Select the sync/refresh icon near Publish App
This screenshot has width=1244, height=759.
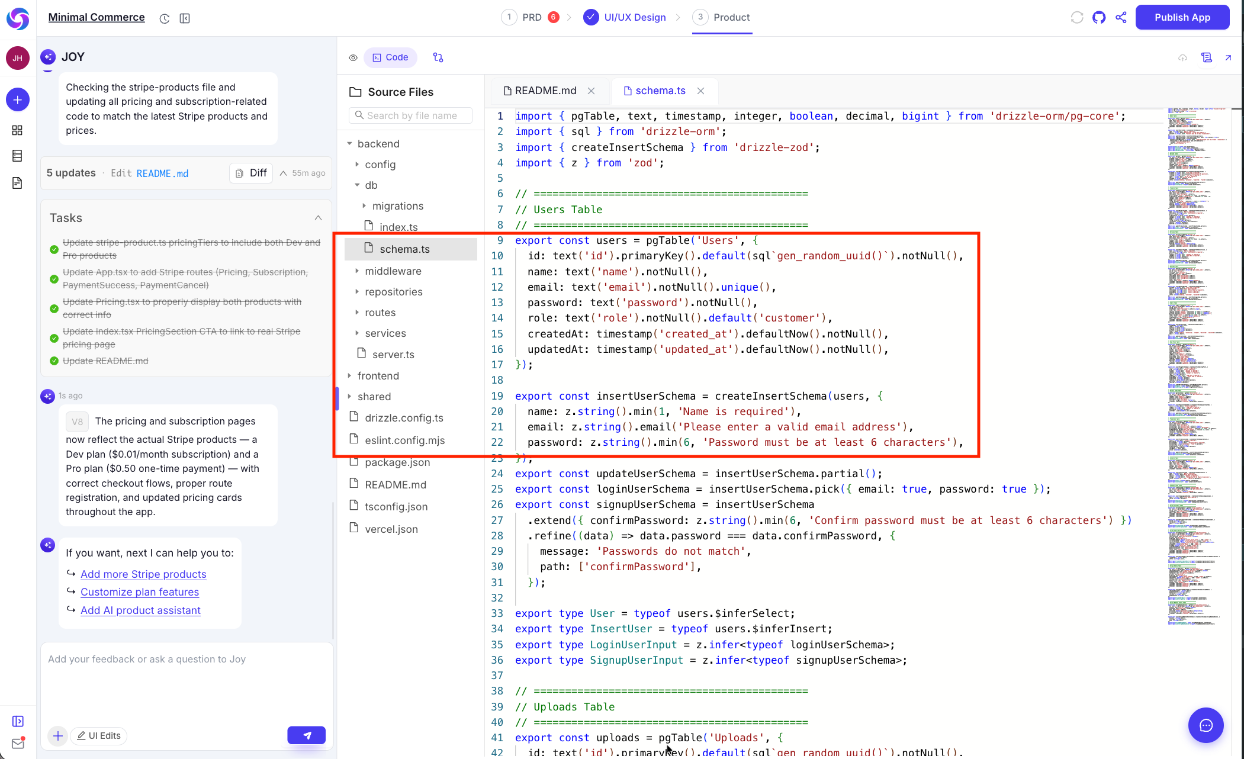[1076, 17]
